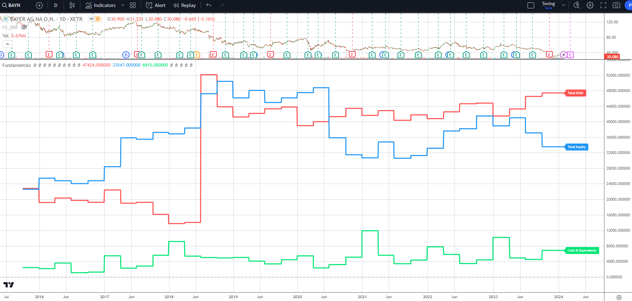This screenshot has width=632, height=301.
Task: Click the green 6815.000000 legend value
Action: click(x=155, y=65)
